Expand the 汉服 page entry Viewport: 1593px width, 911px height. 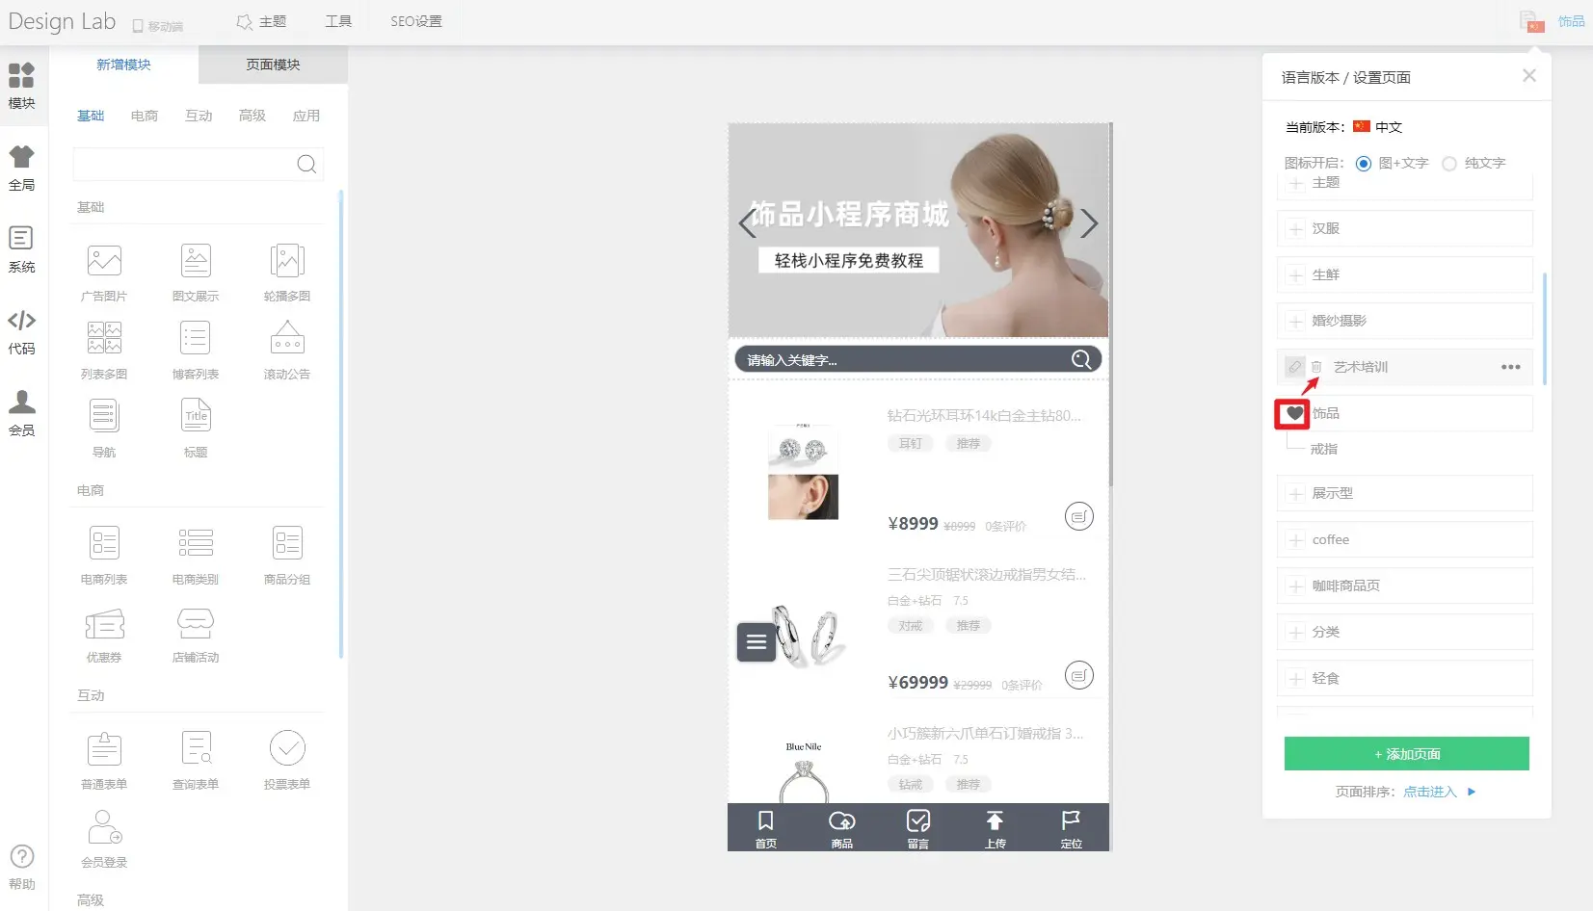pyautogui.click(x=1296, y=229)
